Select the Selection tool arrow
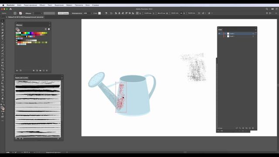 click(3, 21)
